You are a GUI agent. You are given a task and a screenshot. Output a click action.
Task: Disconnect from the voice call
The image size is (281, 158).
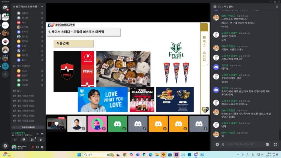click(x=42, y=134)
